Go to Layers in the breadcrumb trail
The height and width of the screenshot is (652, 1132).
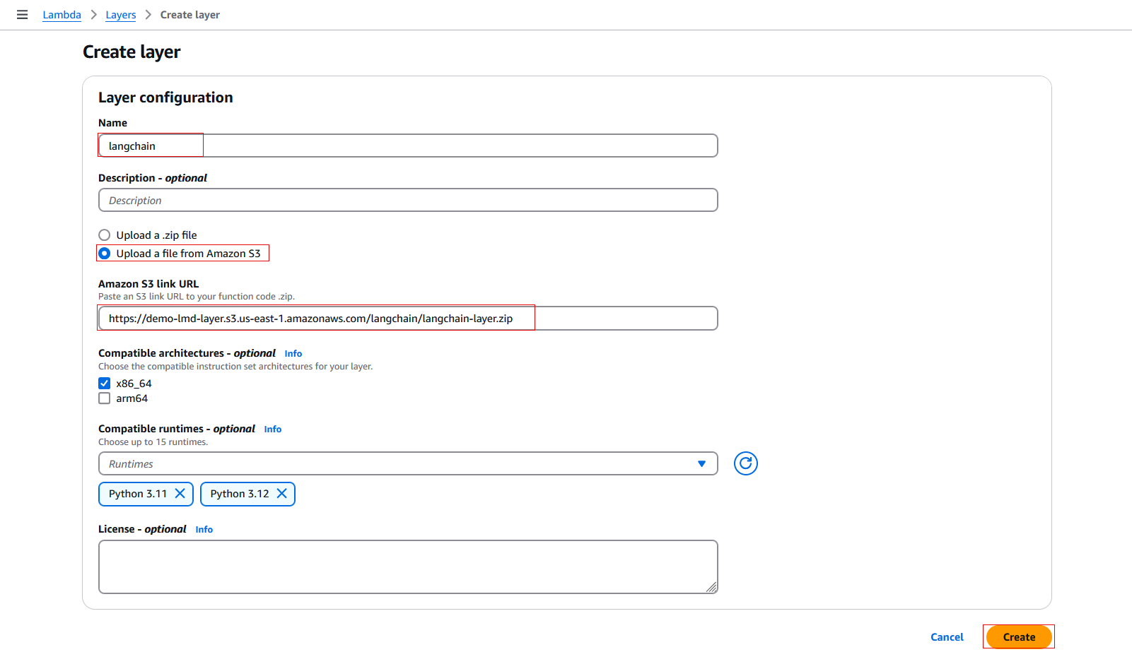(x=120, y=14)
